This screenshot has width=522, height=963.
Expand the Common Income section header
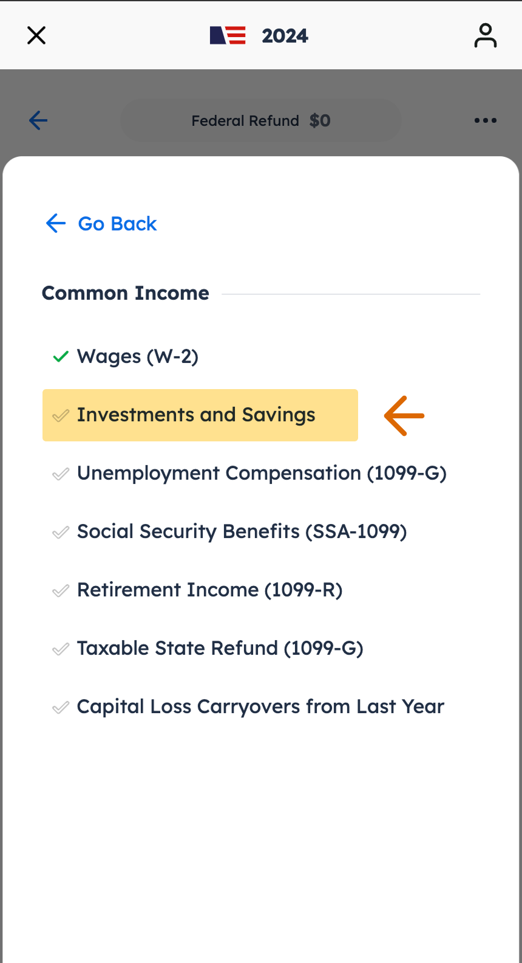click(x=125, y=293)
